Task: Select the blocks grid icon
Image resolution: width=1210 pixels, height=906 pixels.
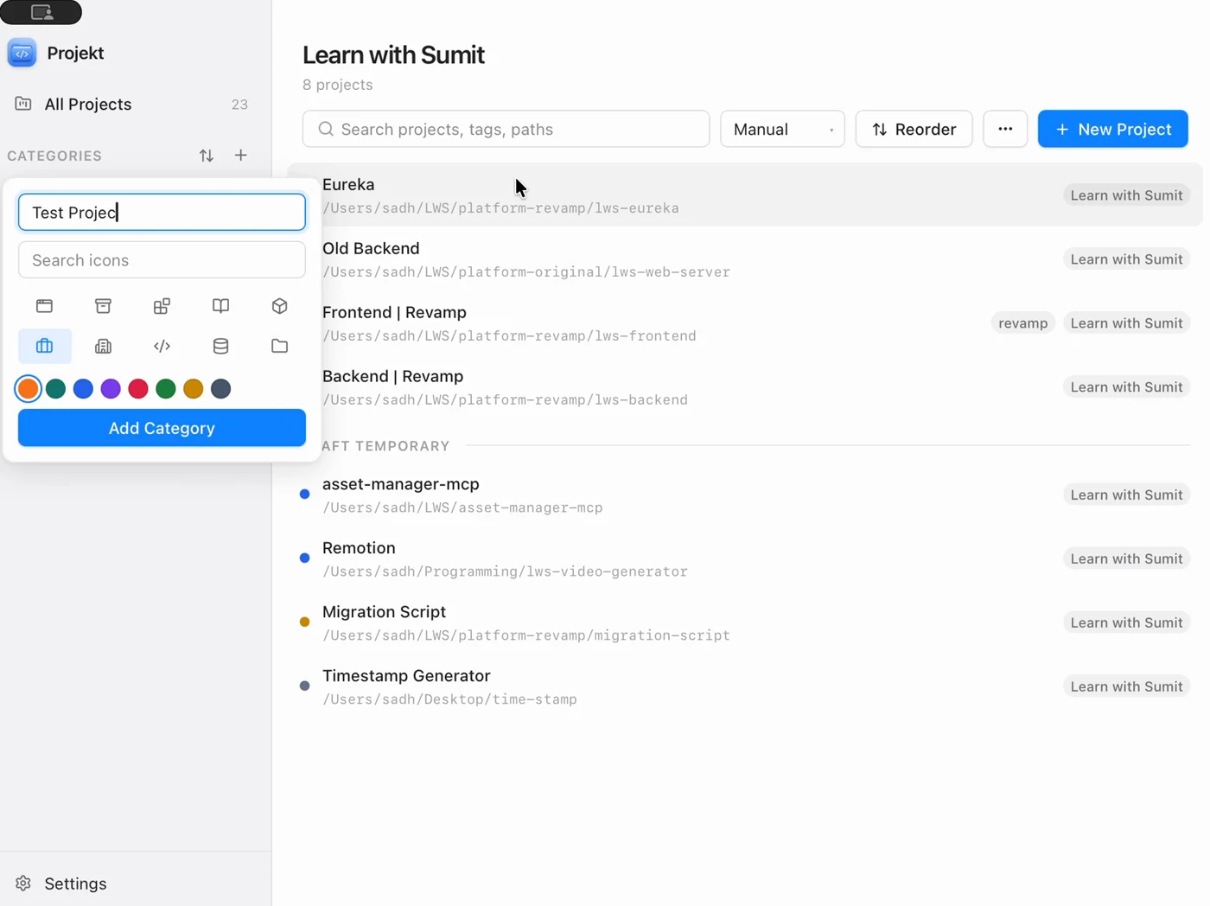Action: pos(162,306)
